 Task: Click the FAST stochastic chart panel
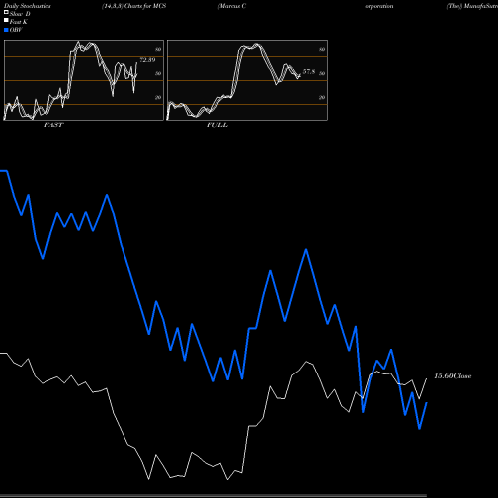tap(84, 80)
